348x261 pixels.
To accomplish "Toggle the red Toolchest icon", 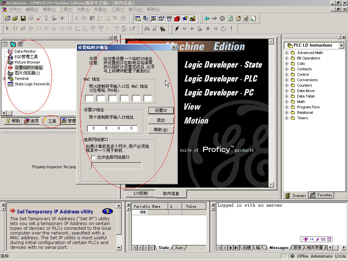I will tap(177, 19).
